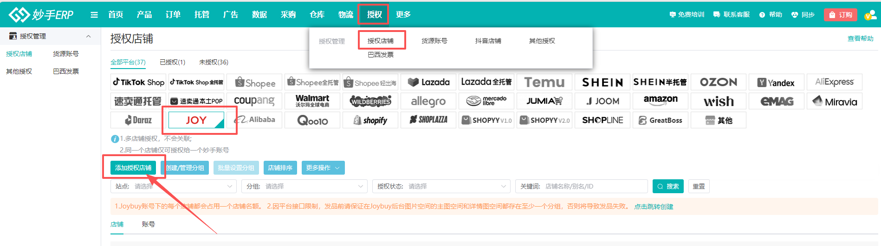This screenshot has width=881, height=246.
Task: Choose 授权店铺 in the dropdown menu
Action: tap(381, 41)
